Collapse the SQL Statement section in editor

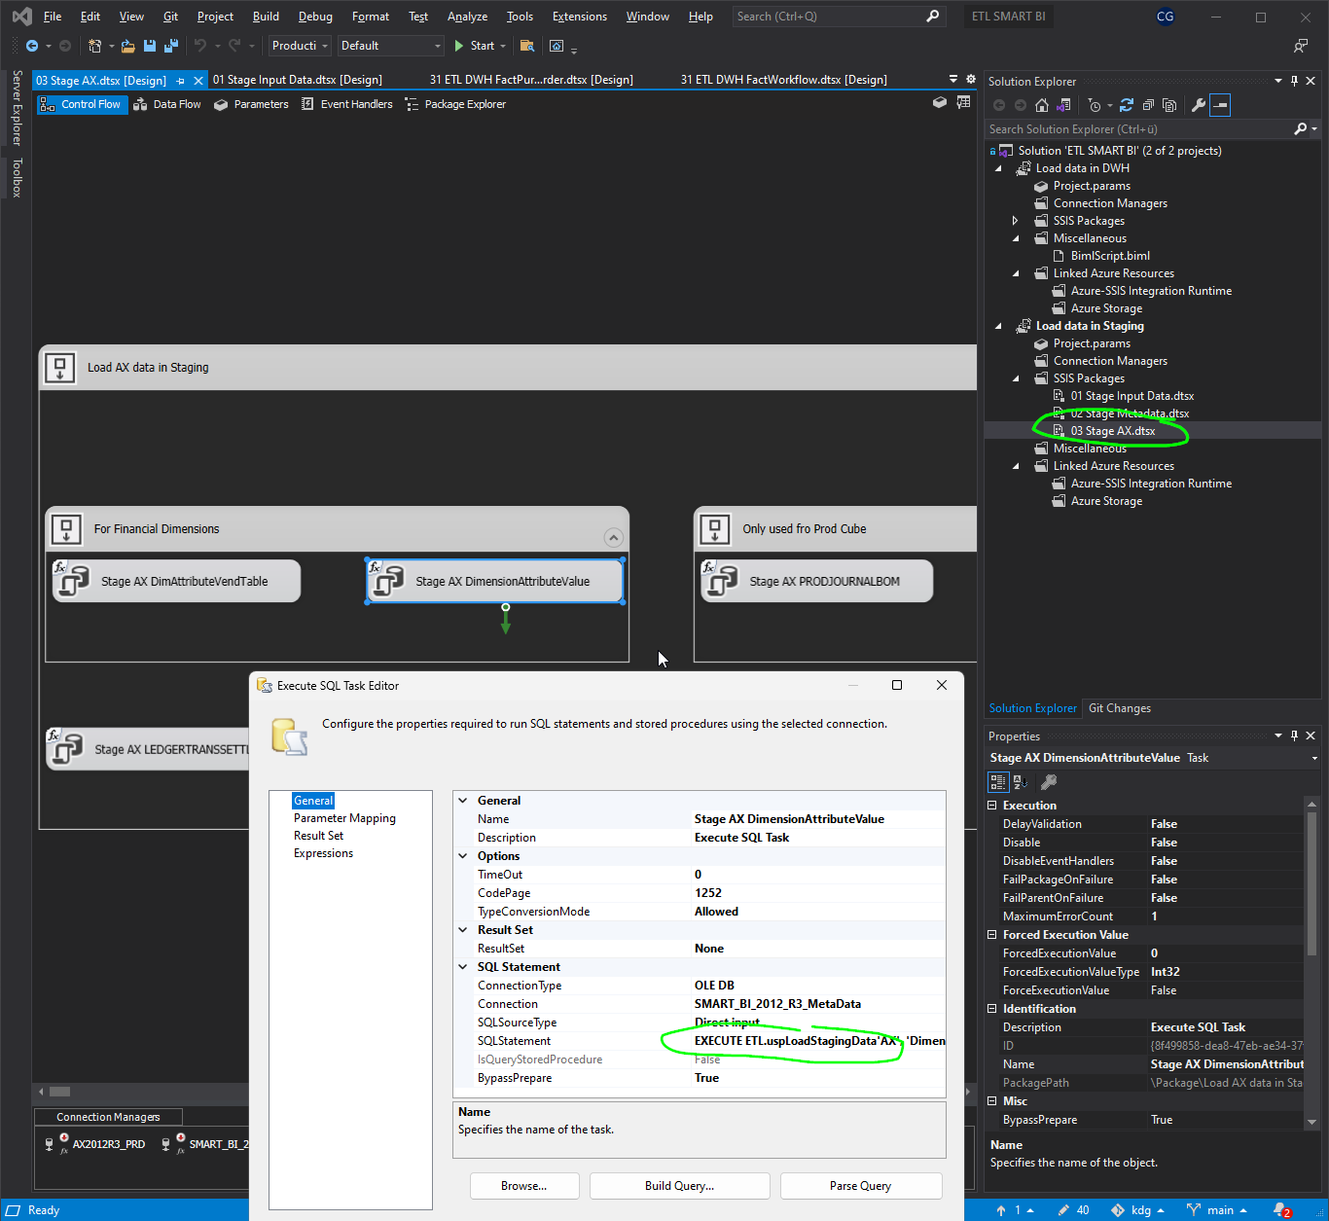coord(463,967)
